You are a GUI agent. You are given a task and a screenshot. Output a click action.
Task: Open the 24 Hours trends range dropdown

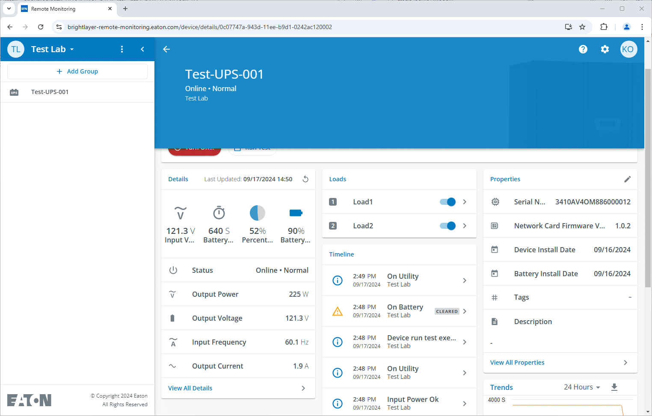(x=582, y=387)
